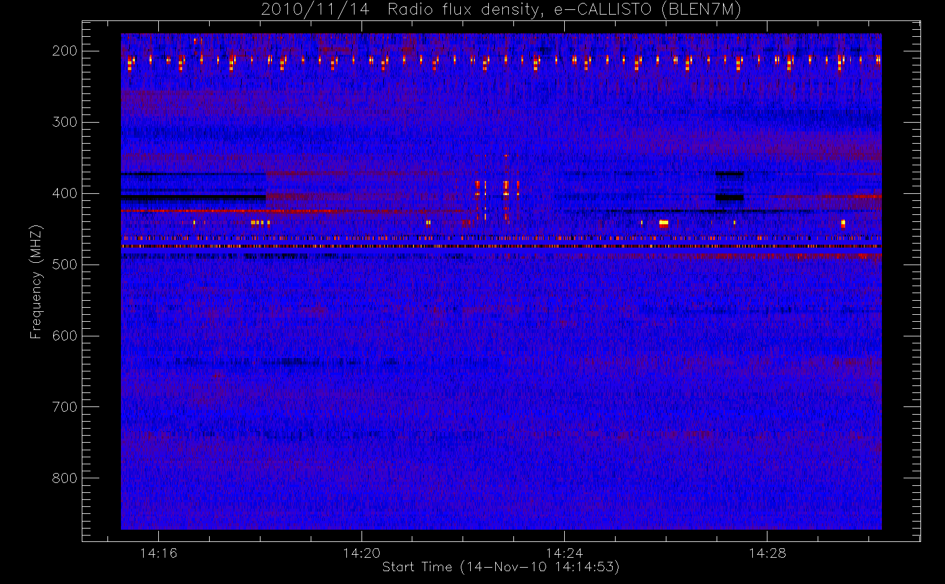The height and width of the screenshot is (584, 945).
Task: Click the 14:24 time tick label
Action: point(564,552)
